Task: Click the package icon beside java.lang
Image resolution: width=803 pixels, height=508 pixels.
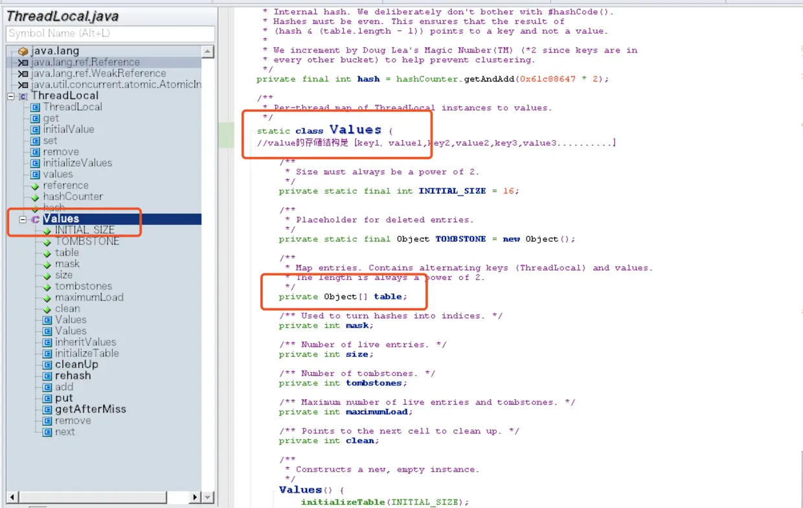Action: coord(23,51)
